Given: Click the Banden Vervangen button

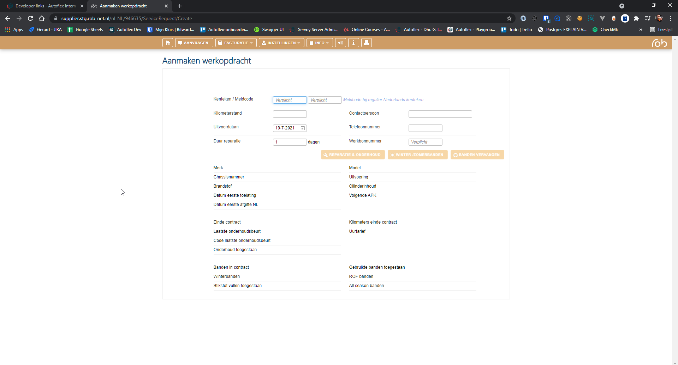Looking at the screenshot, I should (x=477, y=155).
